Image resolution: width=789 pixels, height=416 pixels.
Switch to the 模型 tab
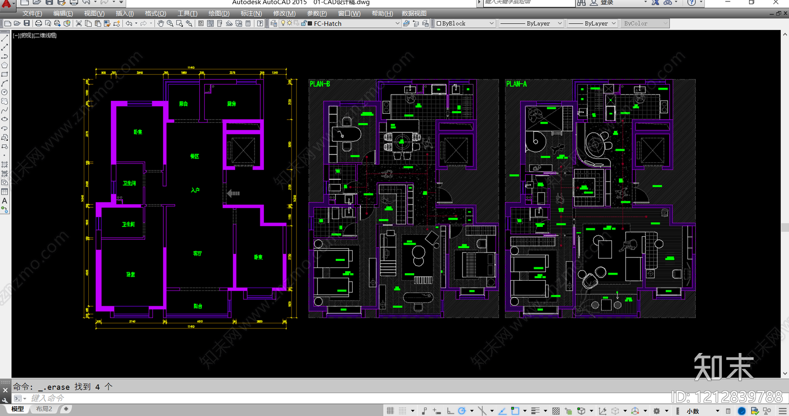pyautogui.click(x=18, y=409)
